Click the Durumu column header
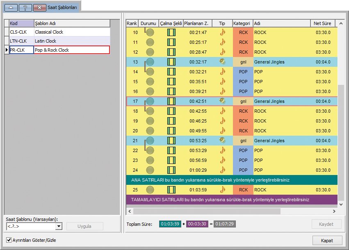Viewport: 349px width, 250px height. pyautogui.click(x=148, y=23)
